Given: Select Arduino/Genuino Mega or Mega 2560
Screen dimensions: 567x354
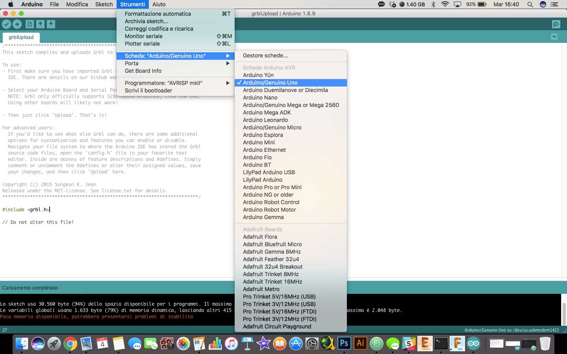Looking at the screenshot, I should pos(291,105).
